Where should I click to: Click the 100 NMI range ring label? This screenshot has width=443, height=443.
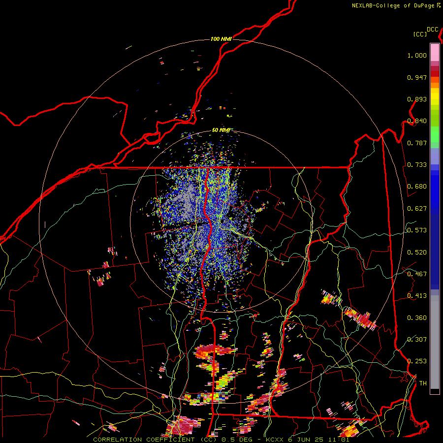pyautogui.click(x=221, y=39)
